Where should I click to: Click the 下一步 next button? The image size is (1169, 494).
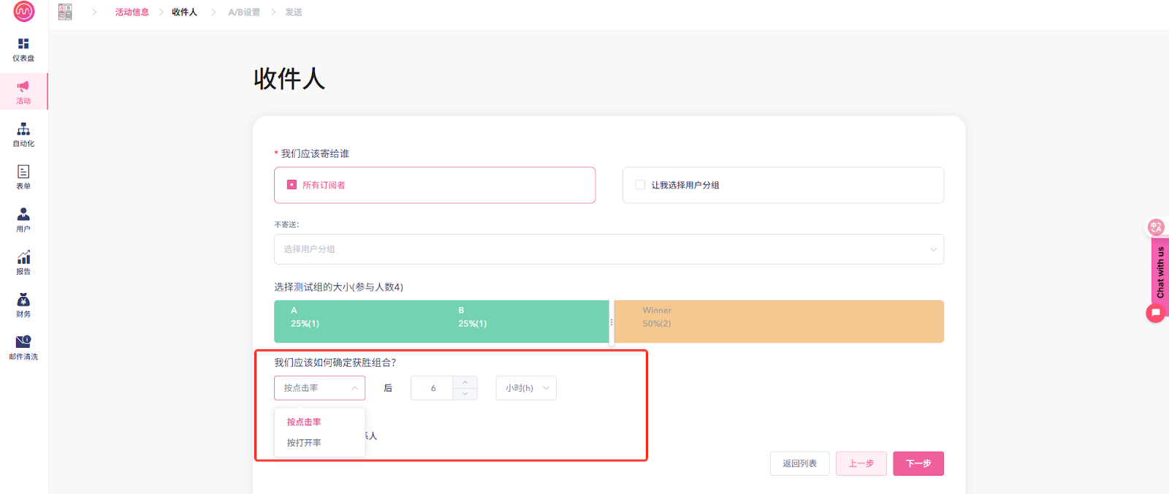tap(918, 463)
